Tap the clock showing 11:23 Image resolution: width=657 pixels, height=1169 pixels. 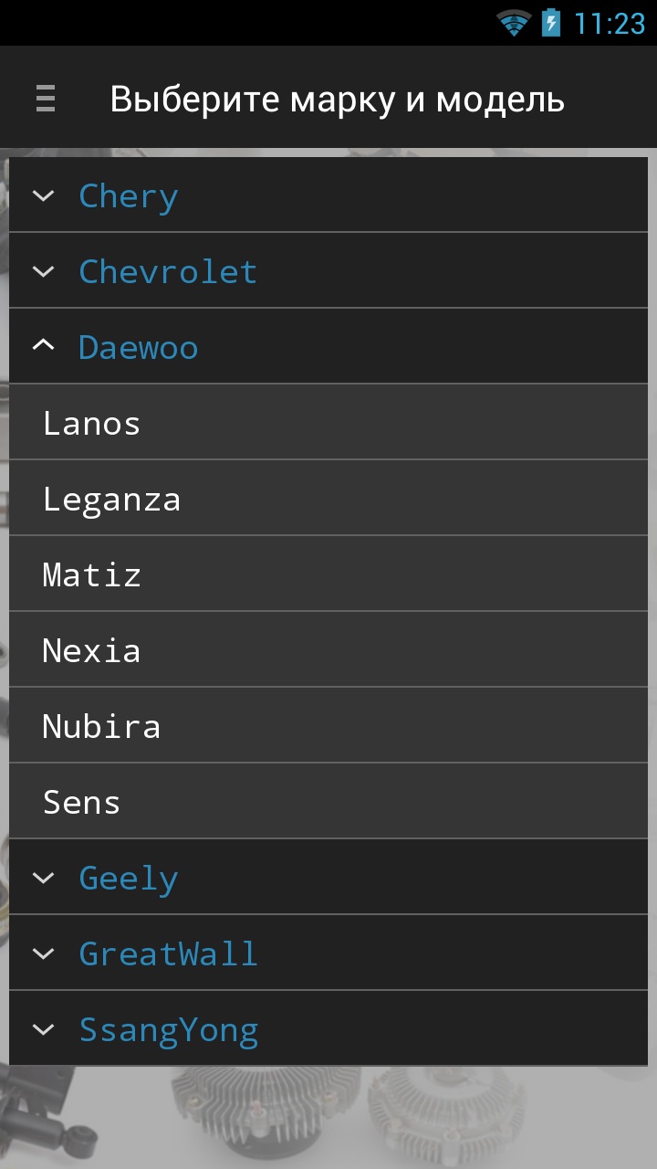click(x=609, y=23)
